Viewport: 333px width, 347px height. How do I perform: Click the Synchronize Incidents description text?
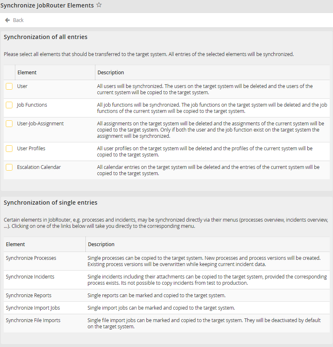207,280
